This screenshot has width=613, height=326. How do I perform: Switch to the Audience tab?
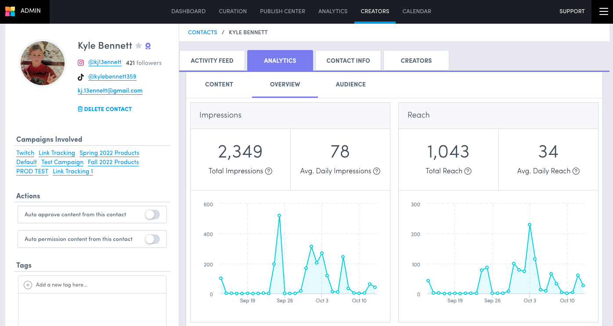pos(350,84)
